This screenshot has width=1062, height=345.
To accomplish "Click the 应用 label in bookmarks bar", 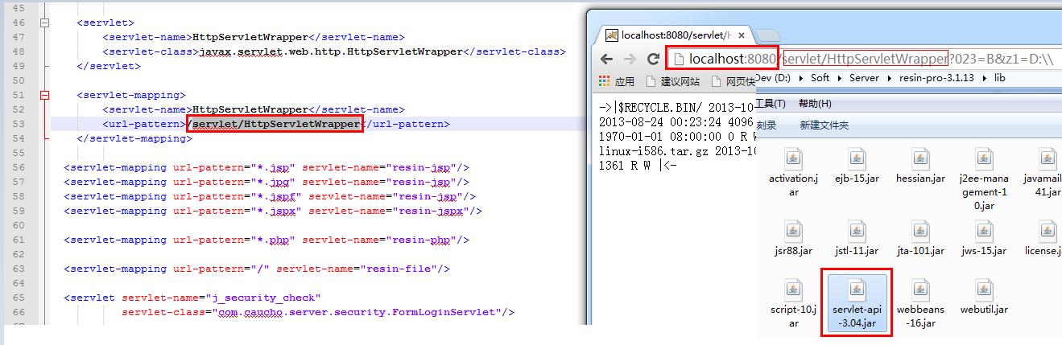I will click(x=625, y=81).
